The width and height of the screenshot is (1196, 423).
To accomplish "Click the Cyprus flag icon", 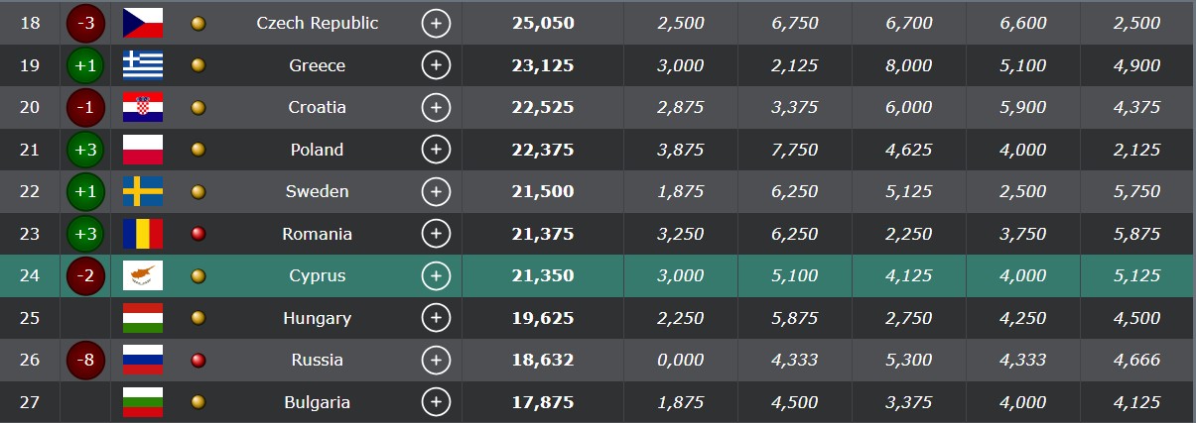I will [143, 275].
